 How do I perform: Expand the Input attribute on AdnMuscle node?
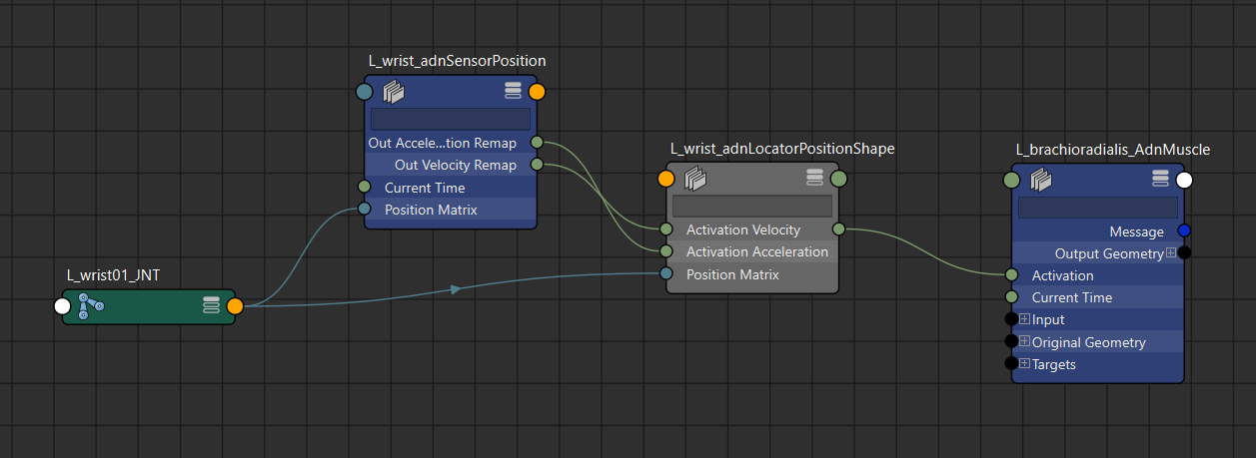pyautogui.click(x=1024, y=319)
